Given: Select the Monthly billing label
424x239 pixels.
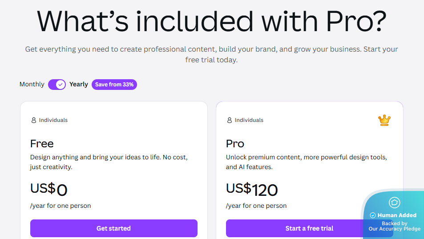Looking at the screenshot, I should tap(32, 85).
